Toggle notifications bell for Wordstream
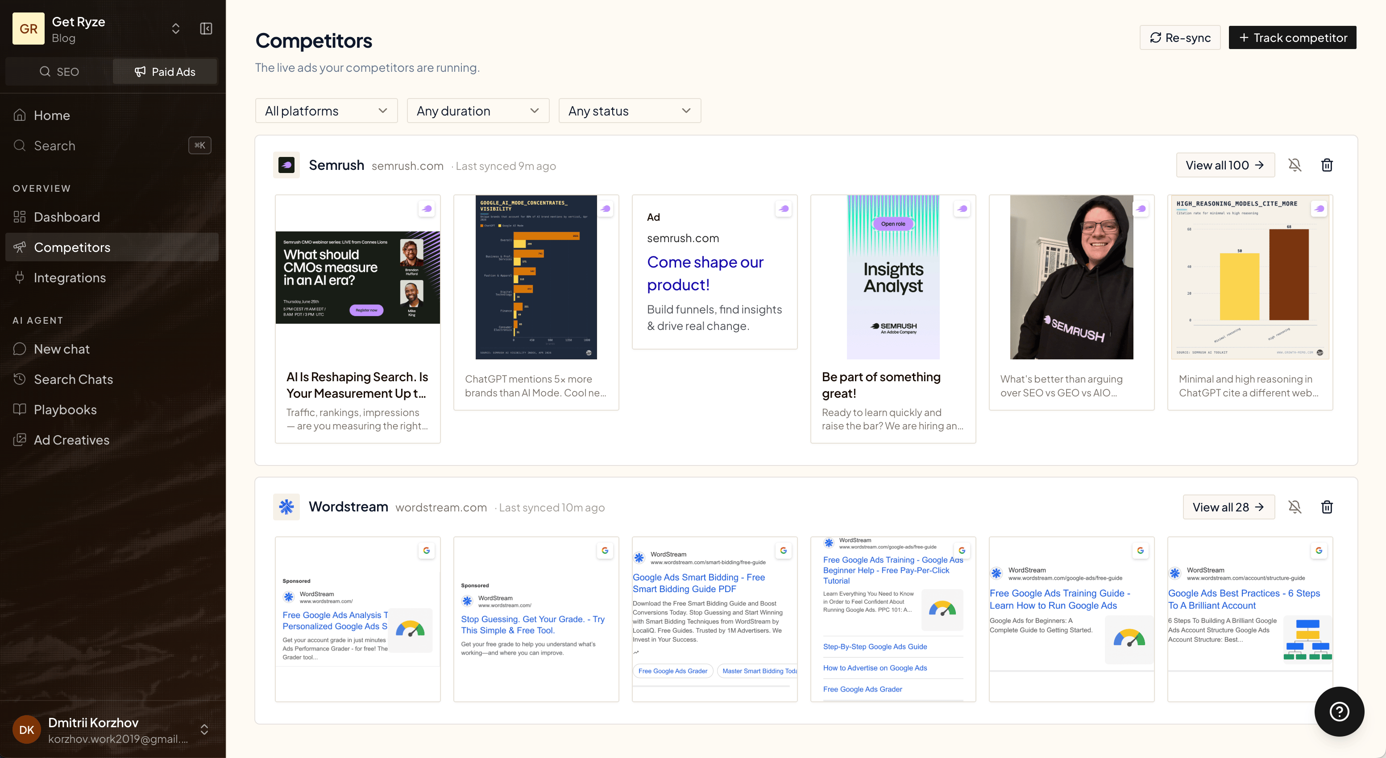This screenshot has width=1386, height=758. pyautogui.click(x=1295, y=507)
